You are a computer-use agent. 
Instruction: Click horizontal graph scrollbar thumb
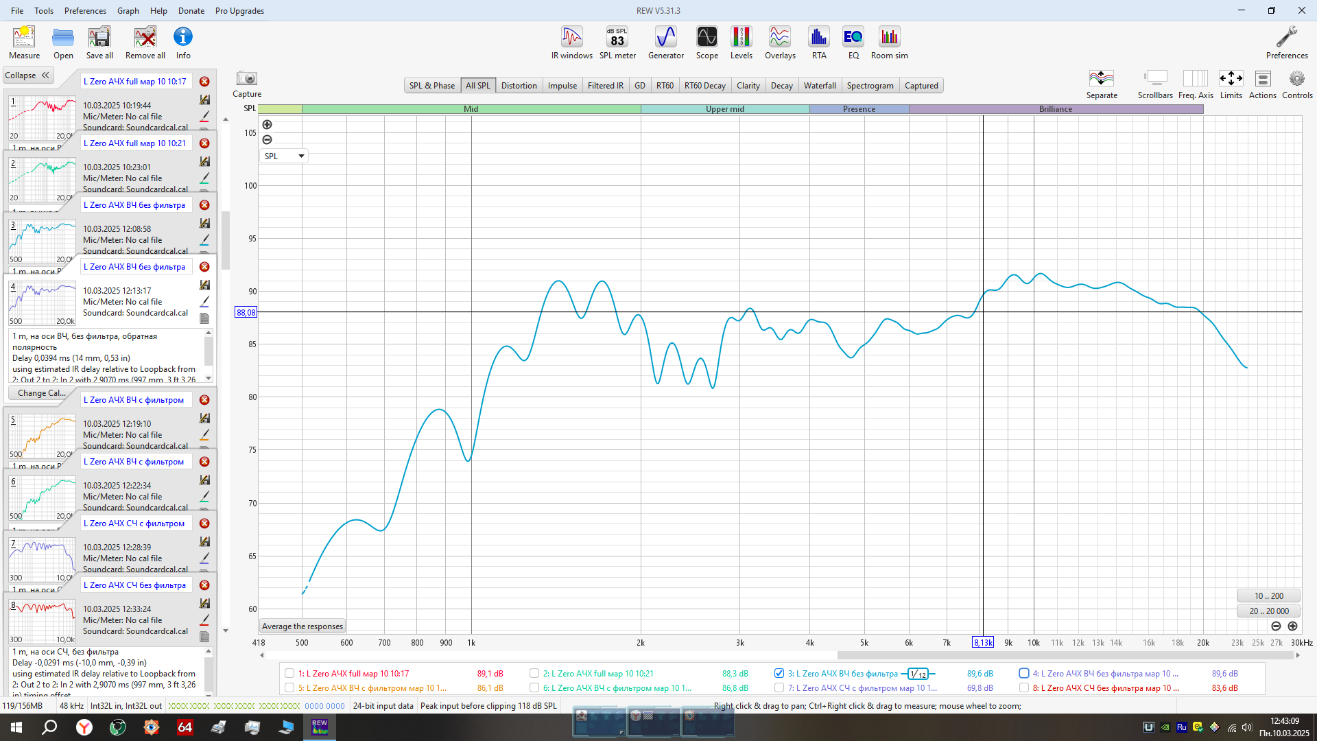[x=1065, y=655]
